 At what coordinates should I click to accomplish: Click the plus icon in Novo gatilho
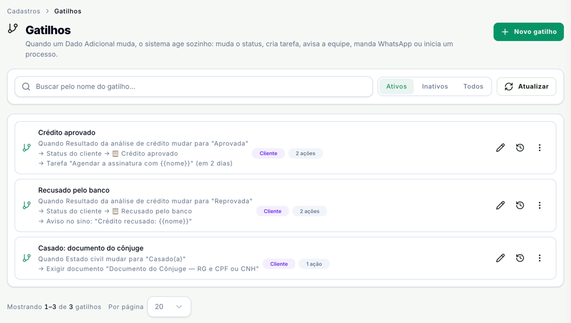(505, 32)
